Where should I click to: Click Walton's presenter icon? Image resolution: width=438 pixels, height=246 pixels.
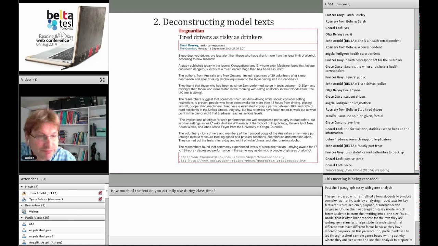pos(24,211)
